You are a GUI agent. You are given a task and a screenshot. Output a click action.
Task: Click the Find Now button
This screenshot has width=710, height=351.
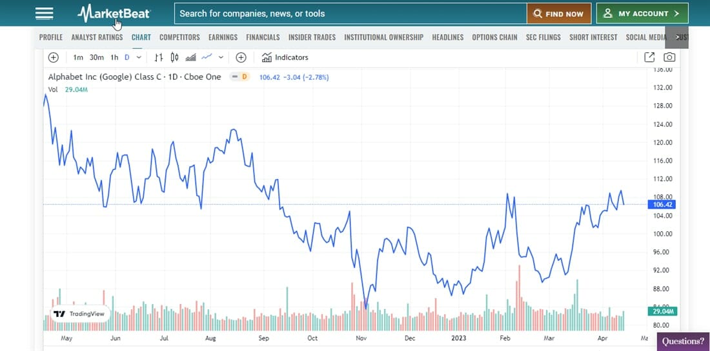coord(559,14)
